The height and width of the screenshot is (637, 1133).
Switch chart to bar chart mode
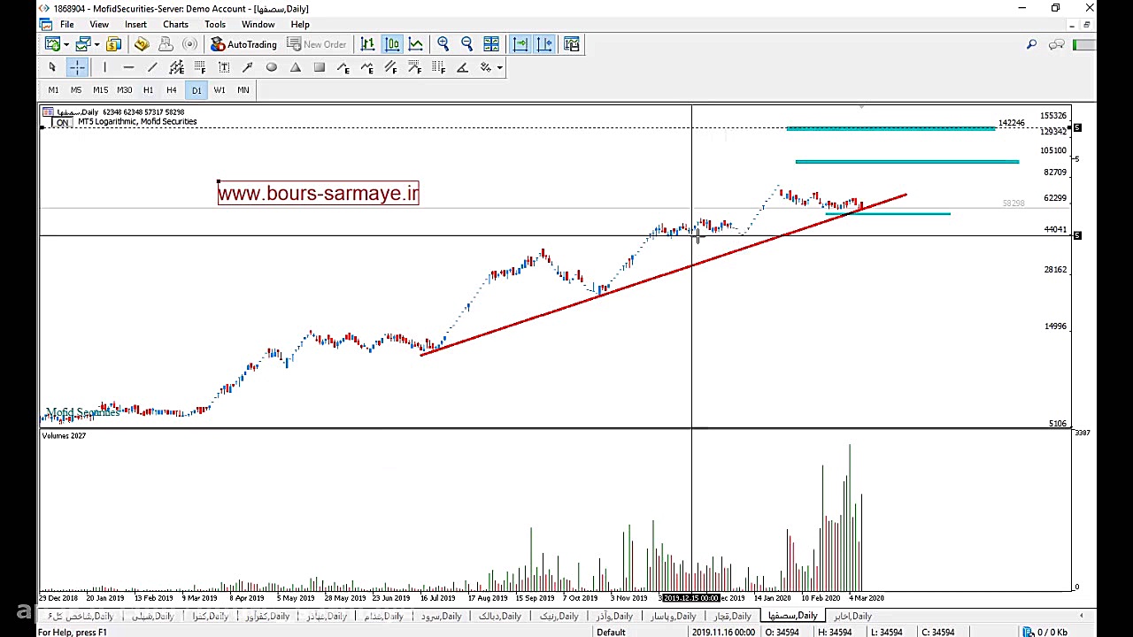pyautogui.click(x=368, y=44)
